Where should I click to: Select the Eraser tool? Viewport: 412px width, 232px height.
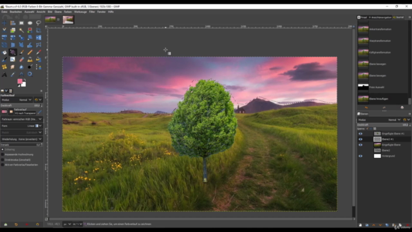tap(21, 60)
